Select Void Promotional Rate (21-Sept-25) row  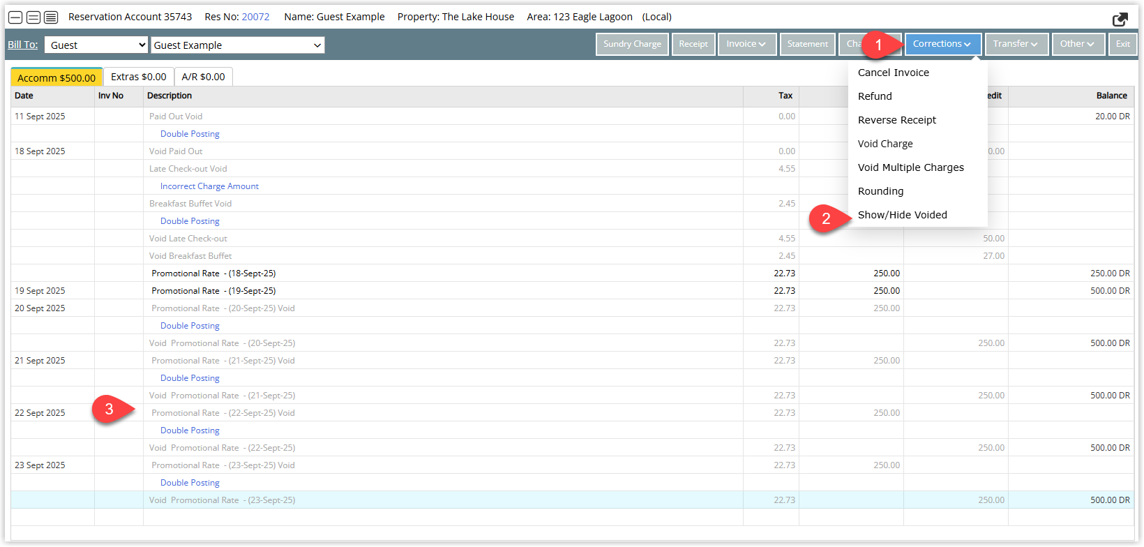[x=572, y=396]
